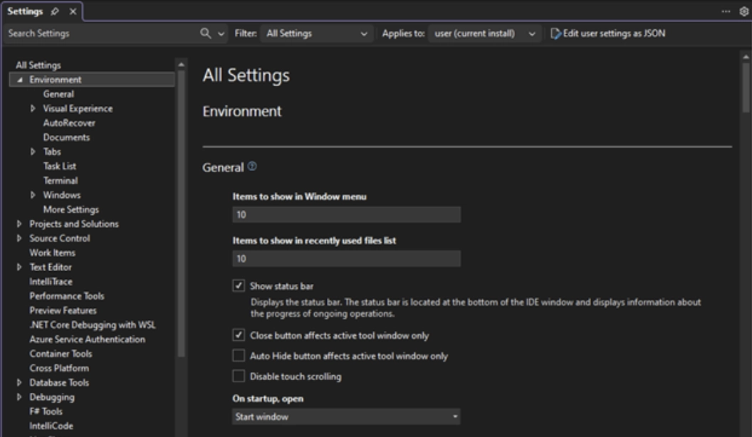The height and width of the screenshot is (437, 752).
Task: Open the Applies to user dropdown
Action: click(x=484, y=33)
